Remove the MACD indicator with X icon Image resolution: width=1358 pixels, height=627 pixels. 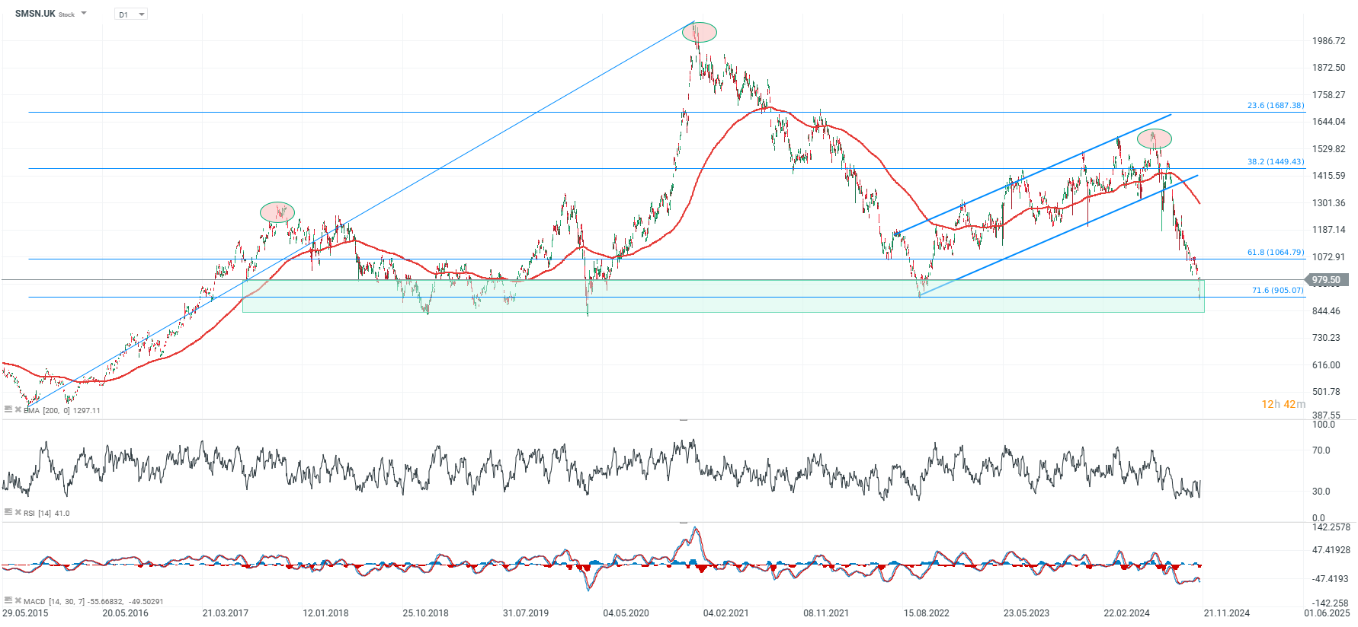click(18, 600)
